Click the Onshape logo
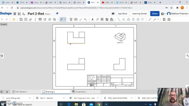189x106 pixels. pyautogui.click(x=6, y=14)
